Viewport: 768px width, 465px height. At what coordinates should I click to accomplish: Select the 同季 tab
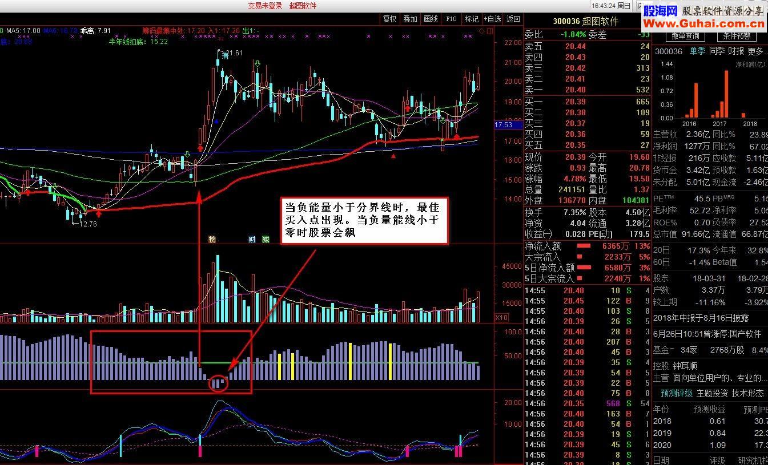coord(717,51)
